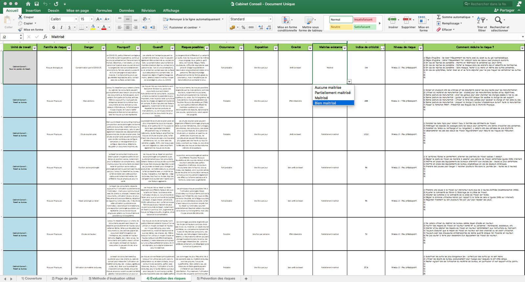Screen dimensions: 525x282
Task: Open Trier et filtrer tool
Action: tap(482, 24)
